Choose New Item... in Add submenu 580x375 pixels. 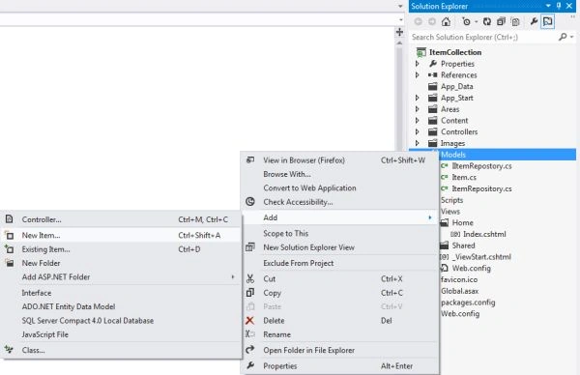[121, 235]
